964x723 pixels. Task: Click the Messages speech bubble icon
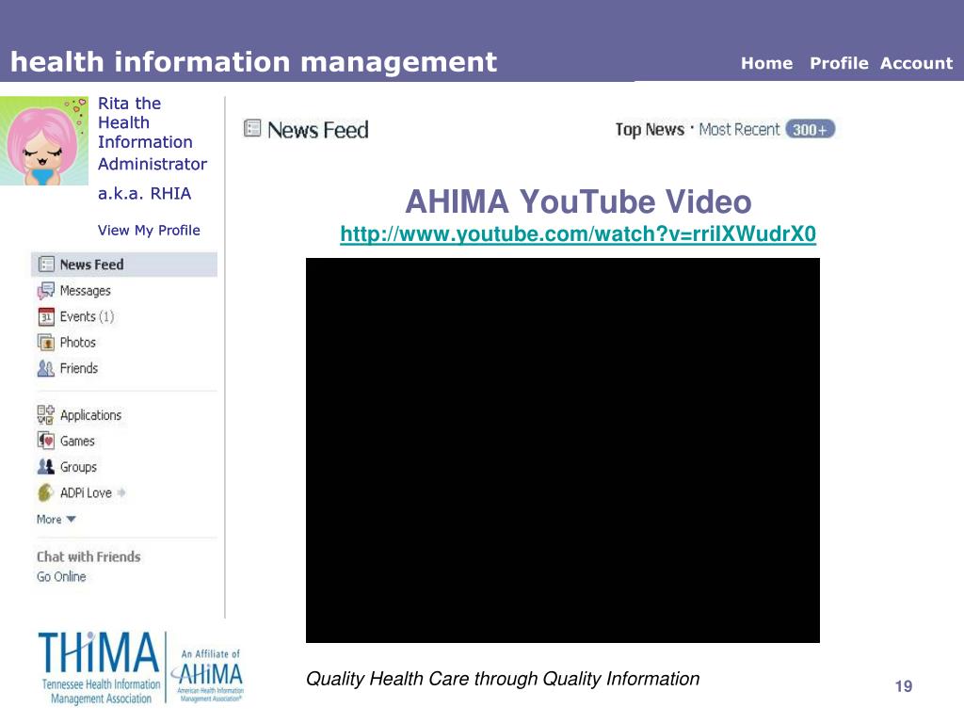coord(45,291)
